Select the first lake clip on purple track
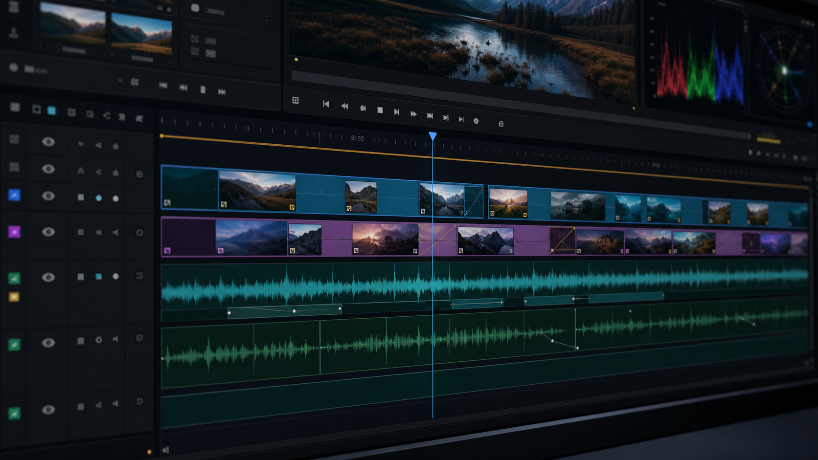 click(251, 238)
